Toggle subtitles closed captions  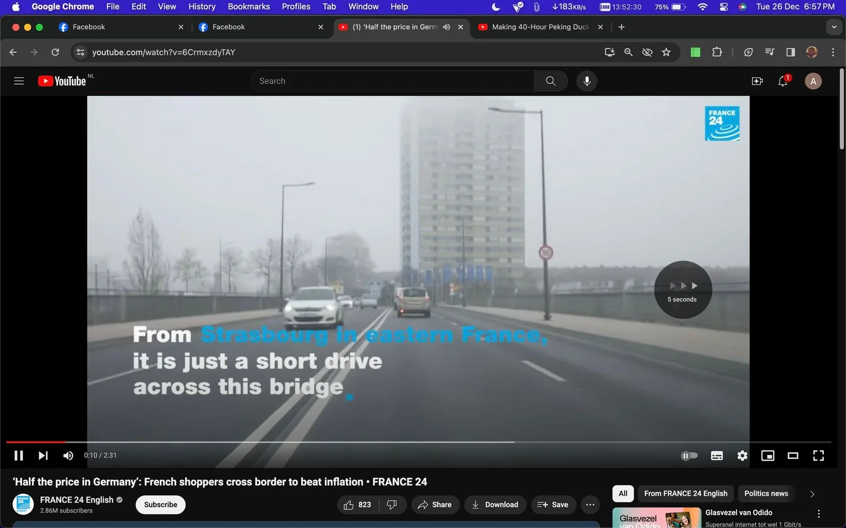coord(717,455)
